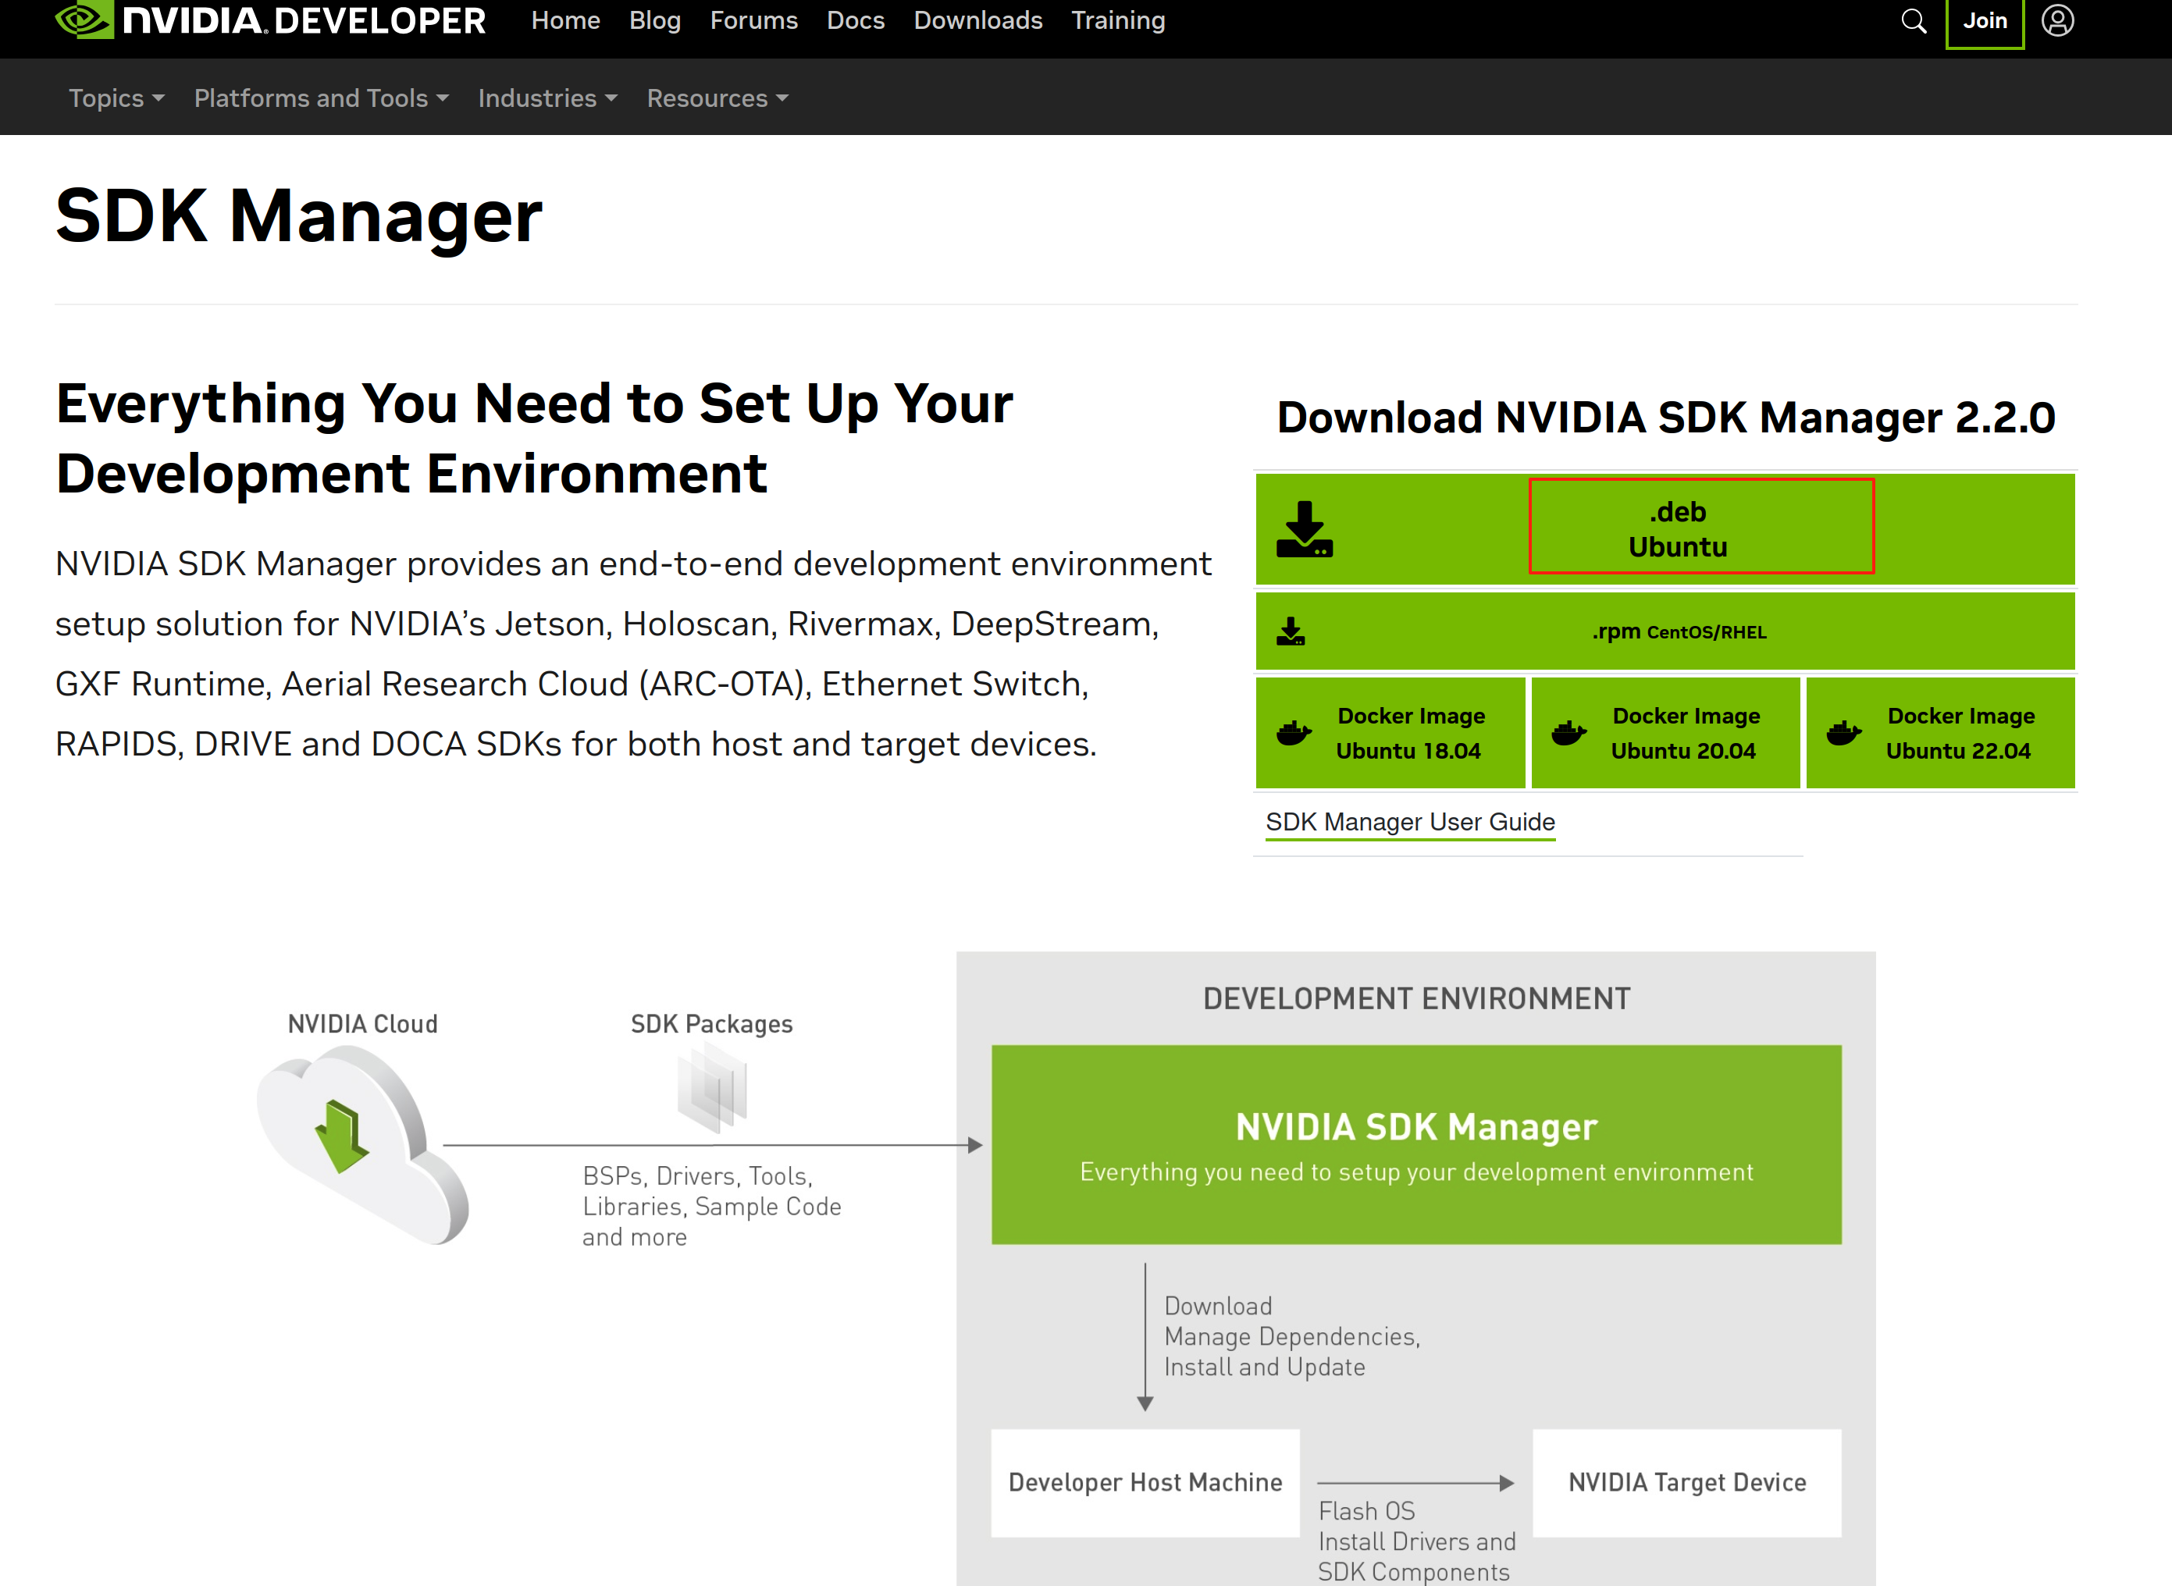Open the Industries dropdown menu

pyautogui.click(x=547, y=98)
